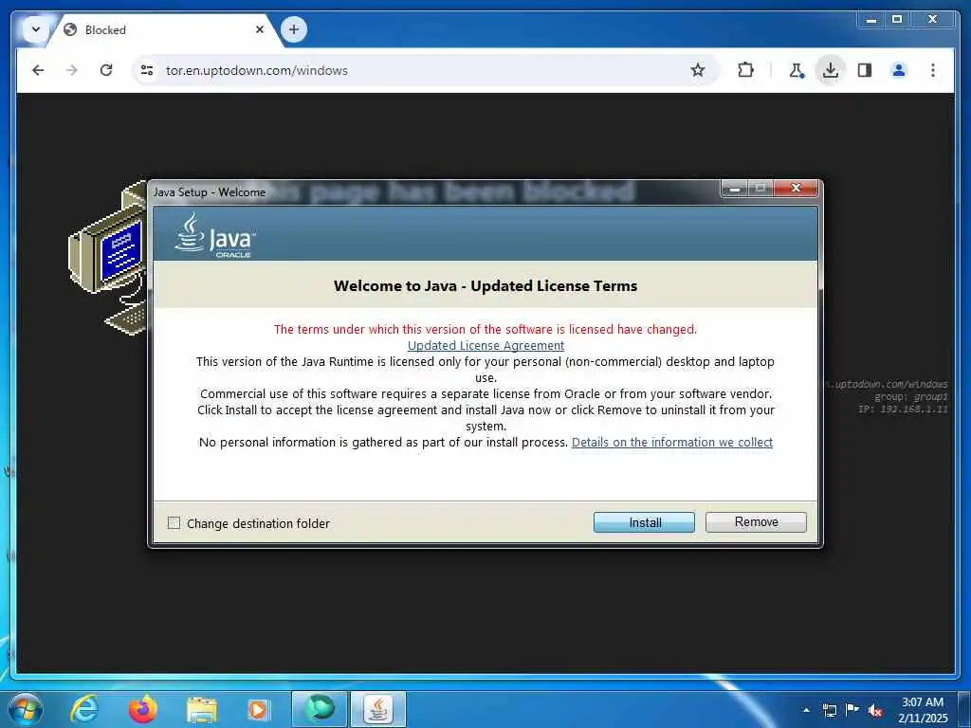Image resolution: width=971 pixels, height=728 pixels.
Task: Show hidden tray icons arrow
Action: (x=806, y=710)
